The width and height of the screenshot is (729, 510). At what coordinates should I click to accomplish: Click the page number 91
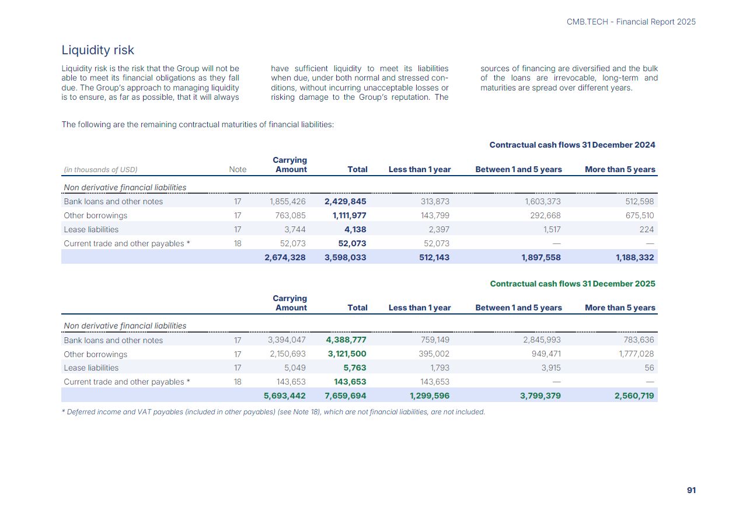pyautogui.click(x=692, y=491)
